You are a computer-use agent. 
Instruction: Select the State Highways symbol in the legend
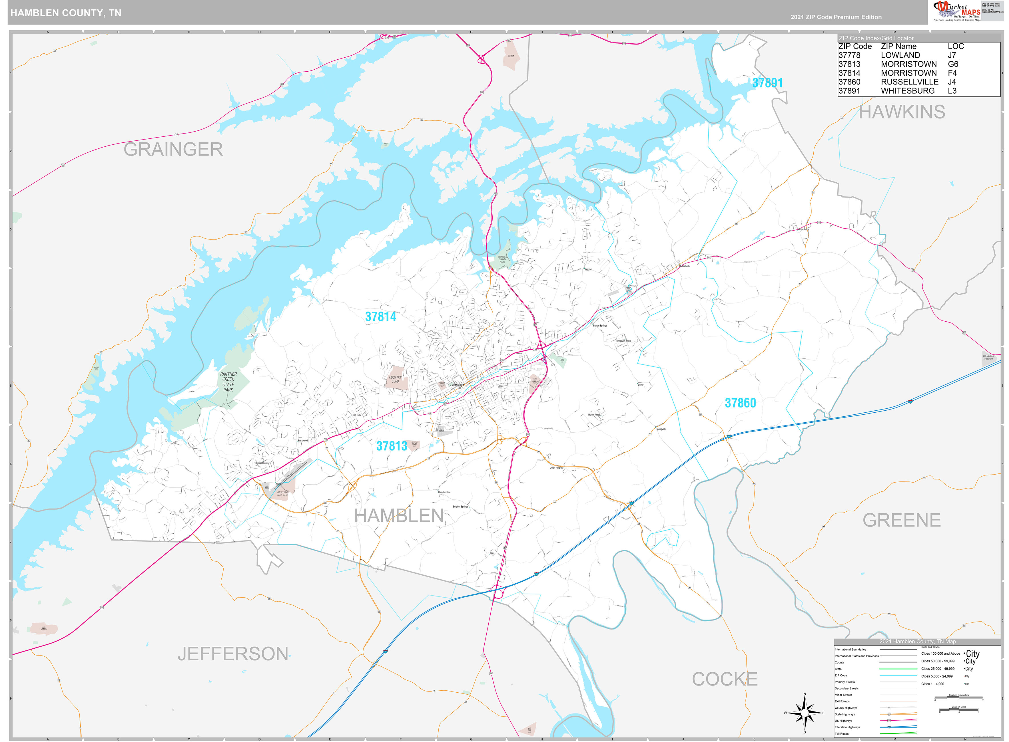[889, 714]
